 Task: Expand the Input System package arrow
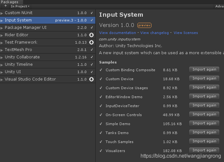click(x=2, y=21)
